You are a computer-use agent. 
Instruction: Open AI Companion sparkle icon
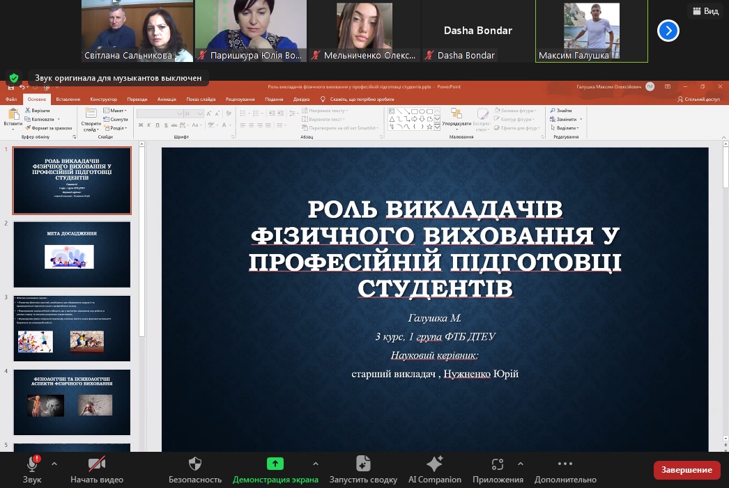pyautogui.click(x=434, y=464)
